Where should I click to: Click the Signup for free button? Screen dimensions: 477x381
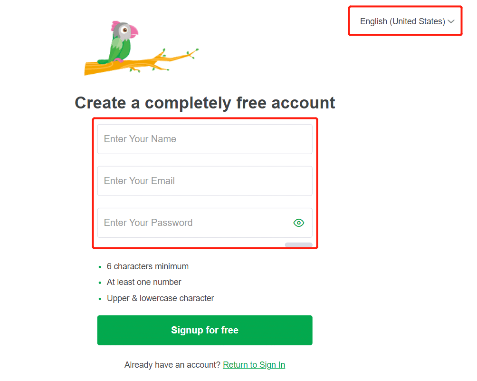coord(205,330)
